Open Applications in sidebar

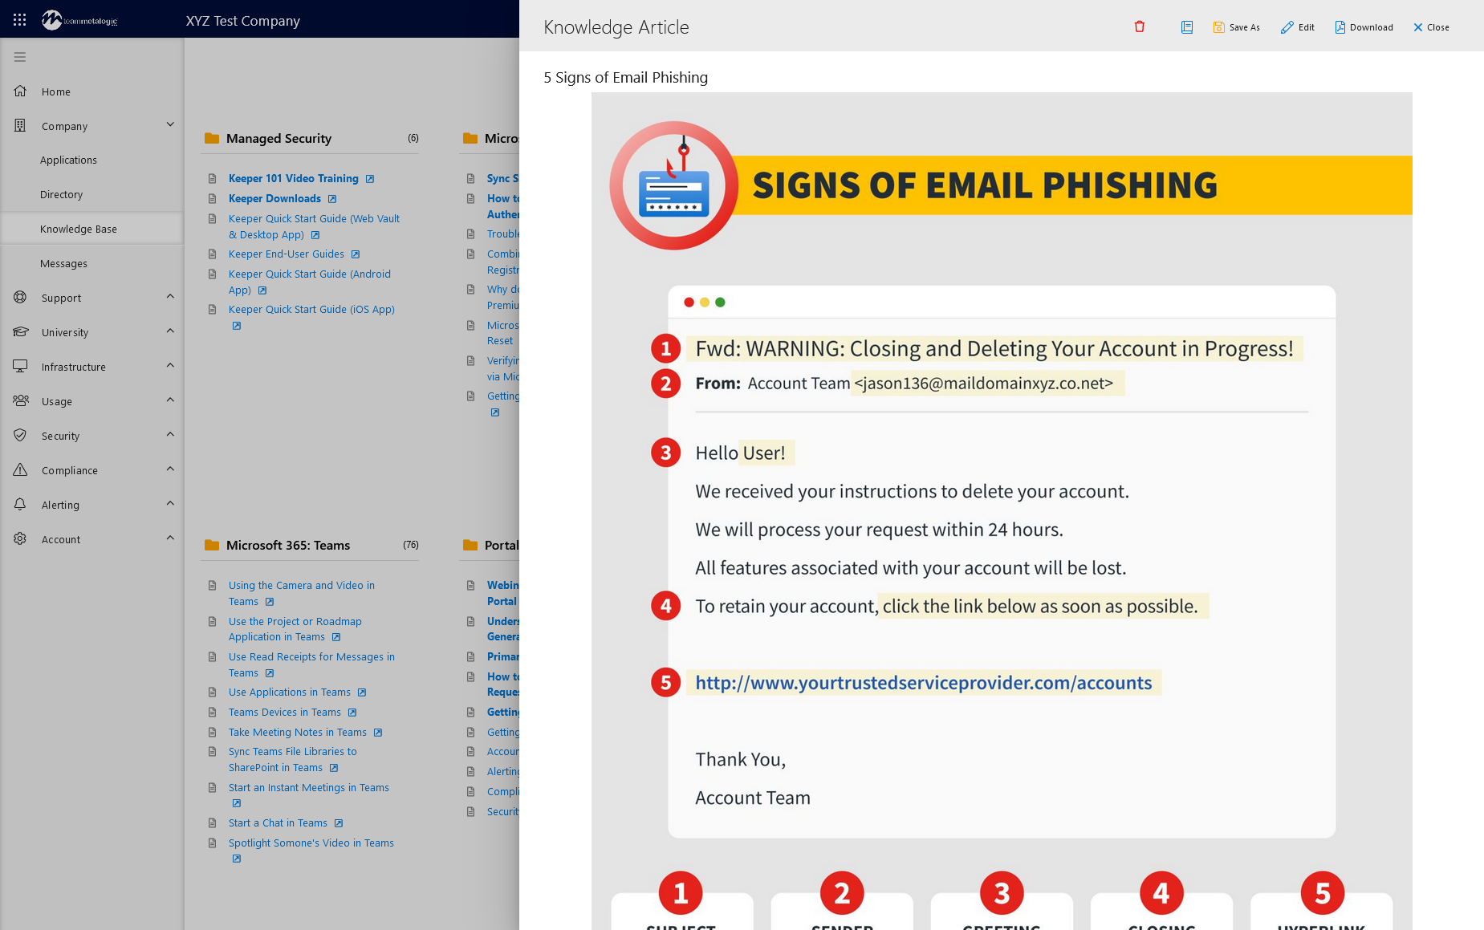(68, 160)
